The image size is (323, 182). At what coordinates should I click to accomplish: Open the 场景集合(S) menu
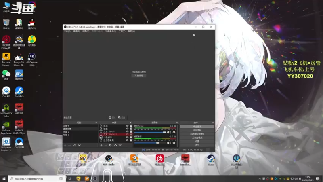(x=111, y=32)
